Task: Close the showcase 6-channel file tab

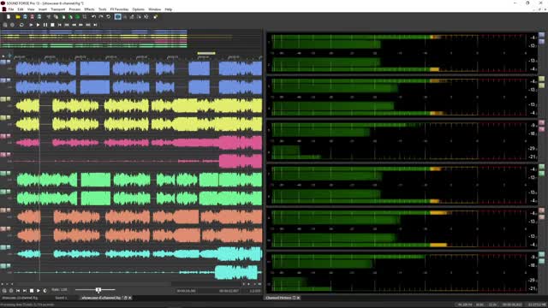Action: tap(130, 298)
